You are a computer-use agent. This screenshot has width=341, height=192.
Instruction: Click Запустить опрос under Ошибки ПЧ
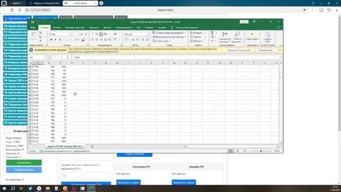coord(184,182)
